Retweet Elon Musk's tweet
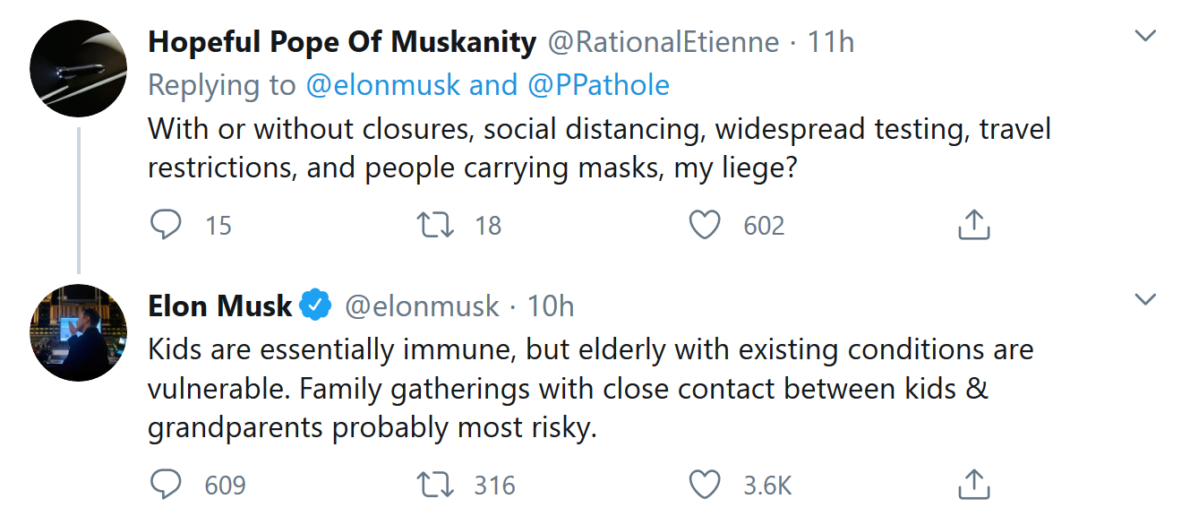Image resolution: width=1190 pixels, height=516 pixels. [434, 485]
